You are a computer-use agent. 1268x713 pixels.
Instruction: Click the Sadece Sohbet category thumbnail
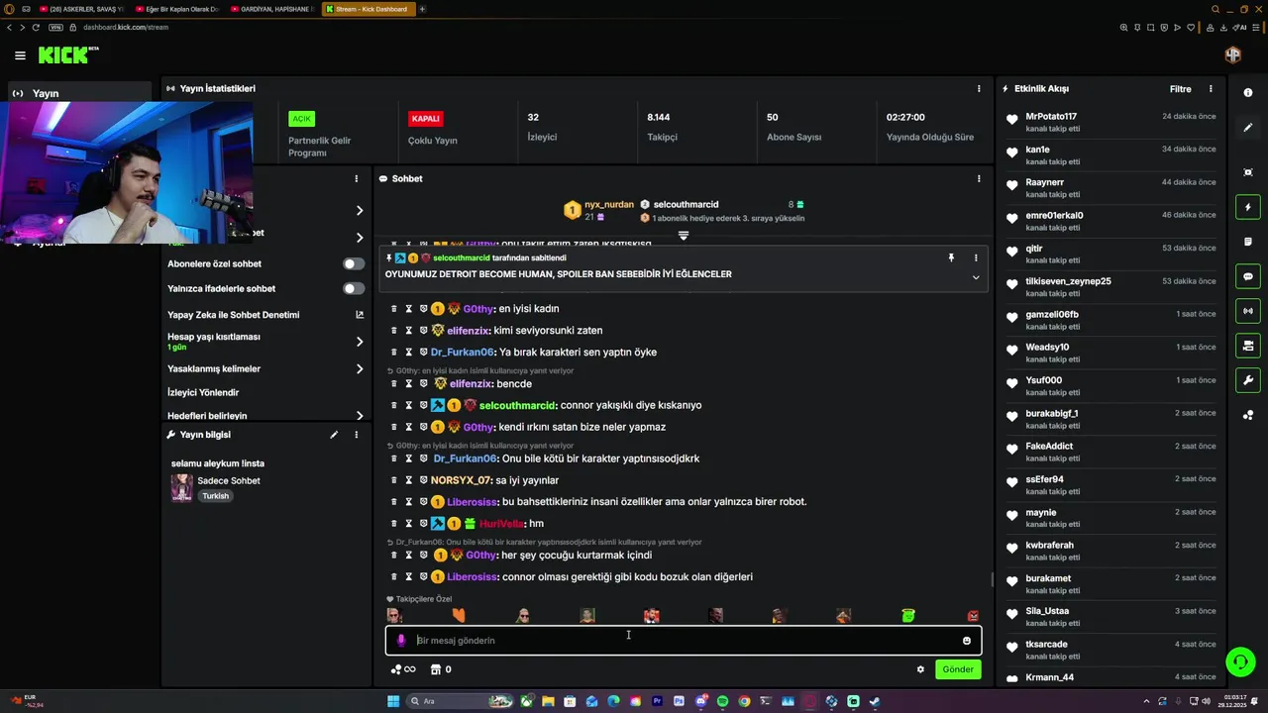(182, 487)
